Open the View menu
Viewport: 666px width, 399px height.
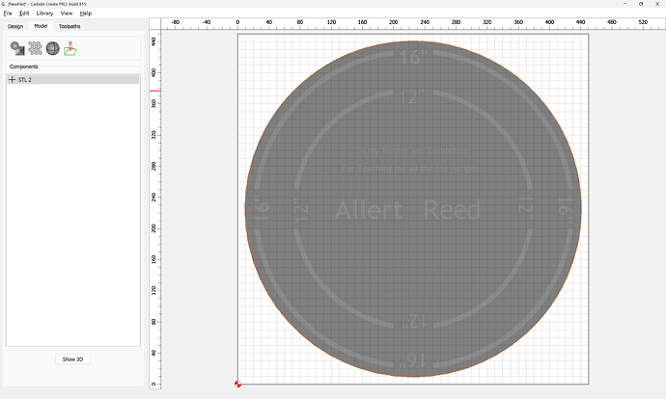pyautogui.click(x=67, y=13)
